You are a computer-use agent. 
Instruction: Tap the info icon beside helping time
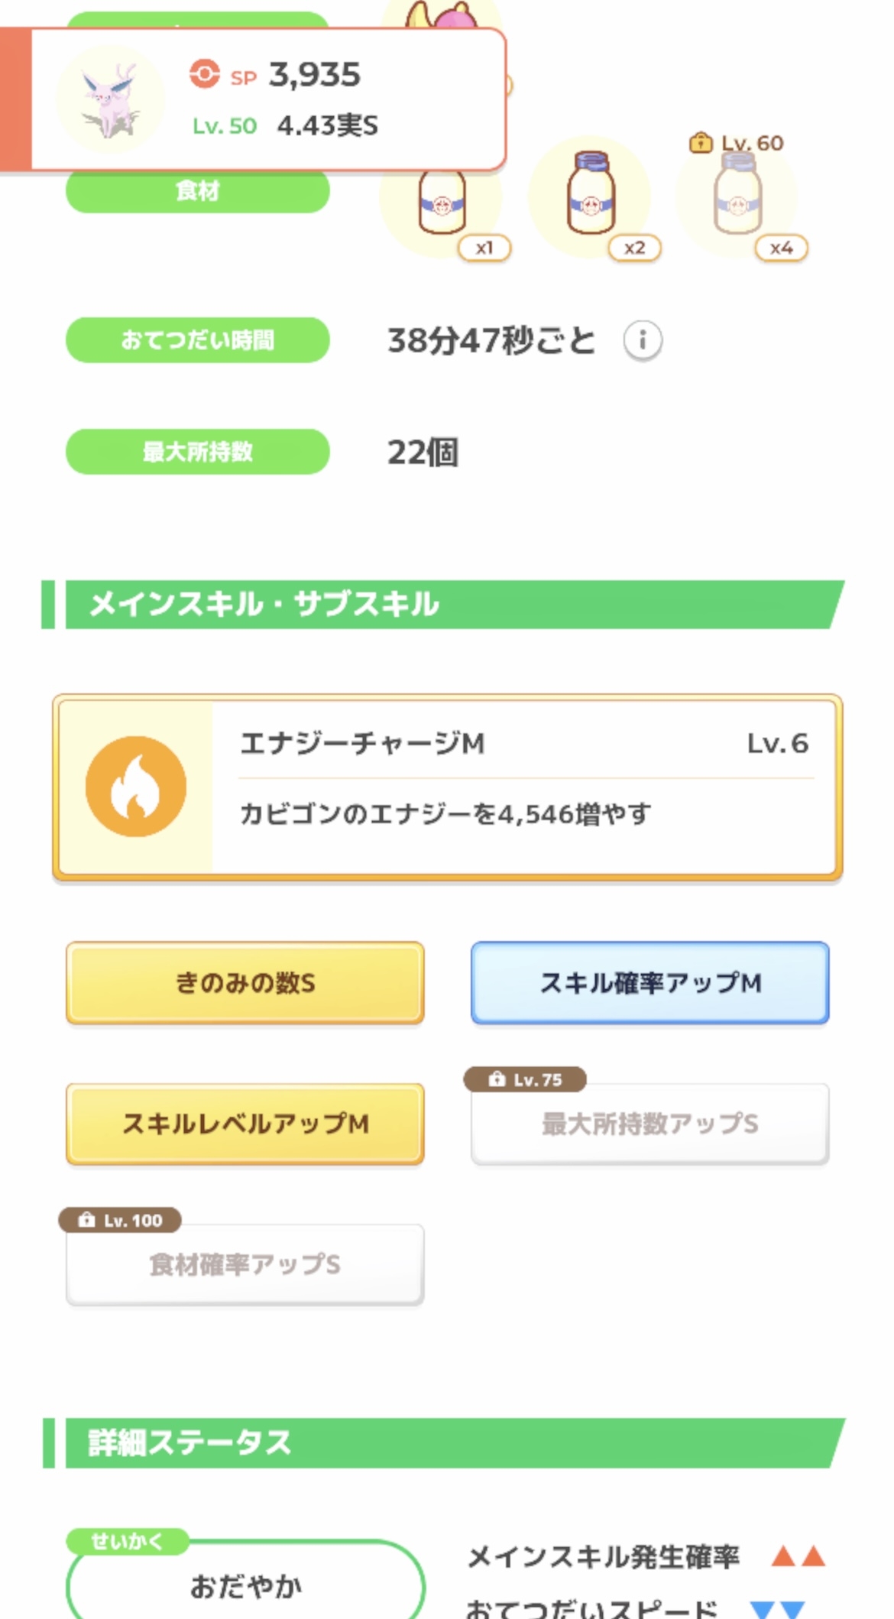click(x=643, y=340)
